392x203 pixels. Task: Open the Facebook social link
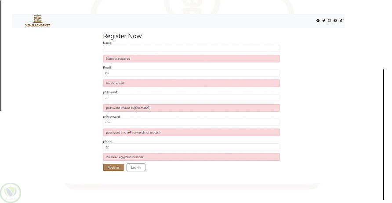[x=318, y=21]
